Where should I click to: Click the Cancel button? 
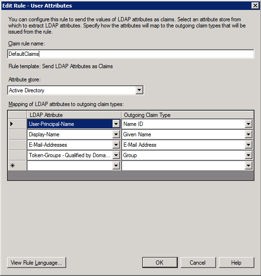pos(198,262)
